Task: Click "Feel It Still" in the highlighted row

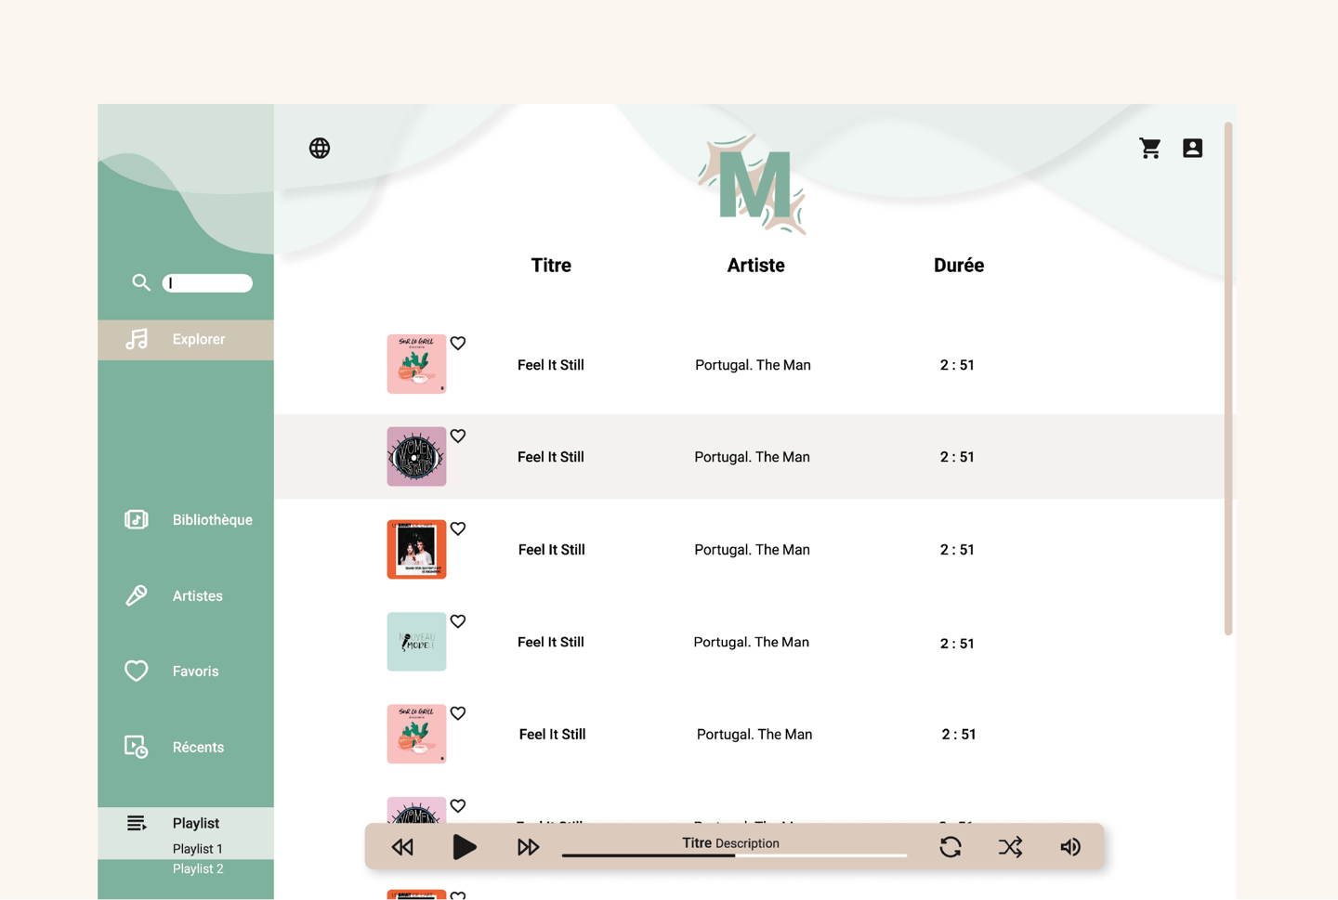Action: pyautogui.click(x=551, y=457)
